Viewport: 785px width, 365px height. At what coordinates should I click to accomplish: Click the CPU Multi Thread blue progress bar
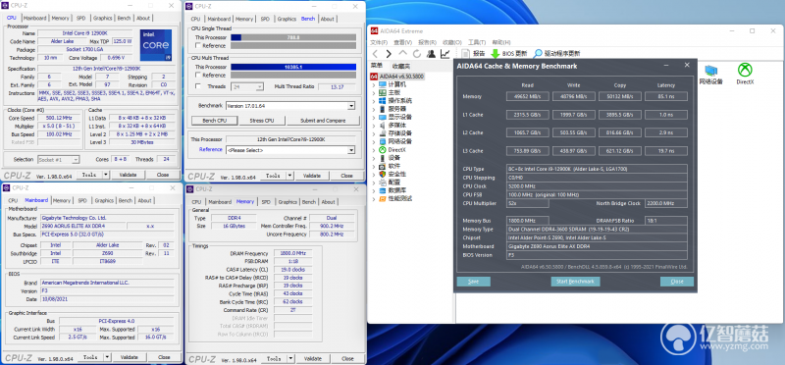pos(293,67)
